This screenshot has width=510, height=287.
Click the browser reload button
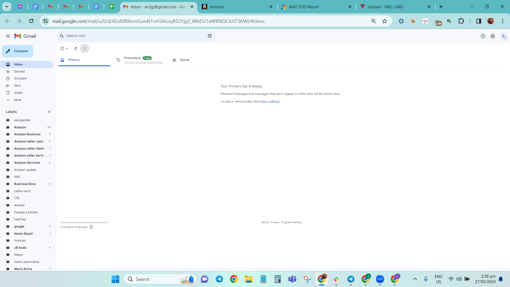31,21
